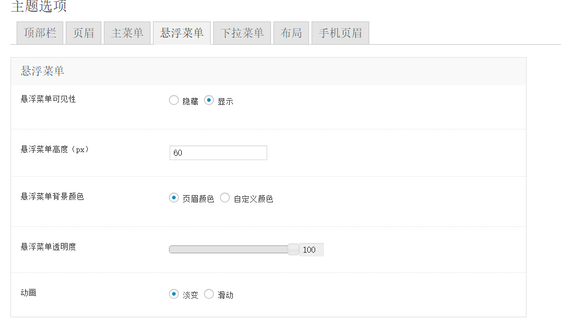The image size is (561, 319).
Task: Click the 悬浮菜单 section panel header
Action: coord(269,71)
